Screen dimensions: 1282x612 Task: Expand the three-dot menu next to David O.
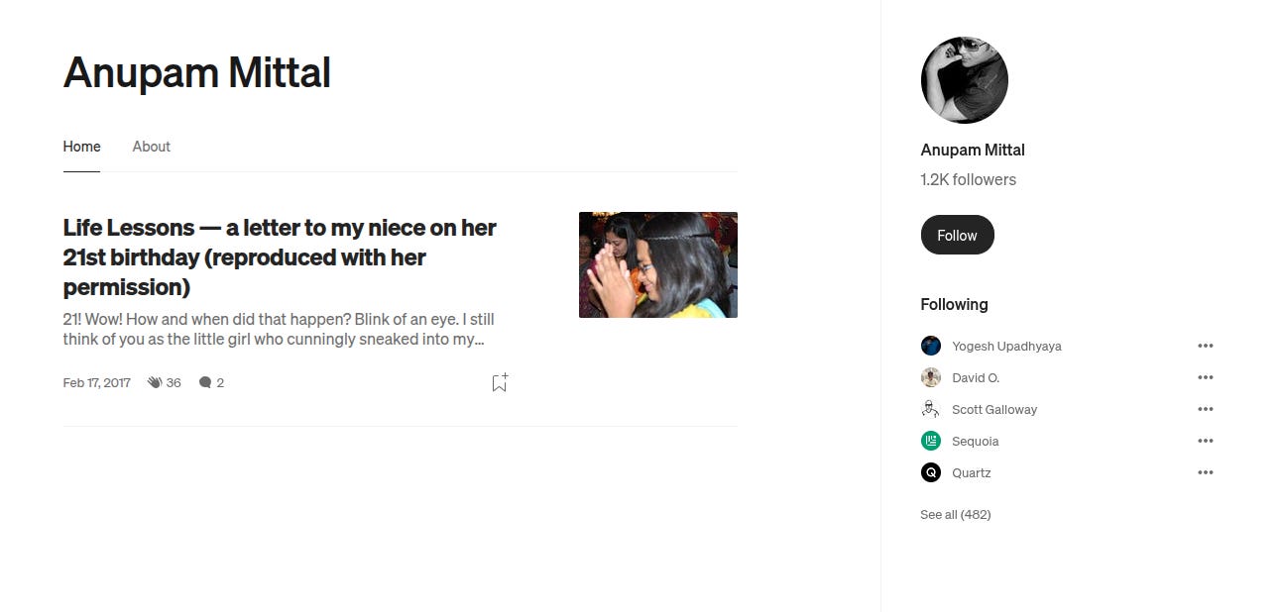pos(1205,377)
